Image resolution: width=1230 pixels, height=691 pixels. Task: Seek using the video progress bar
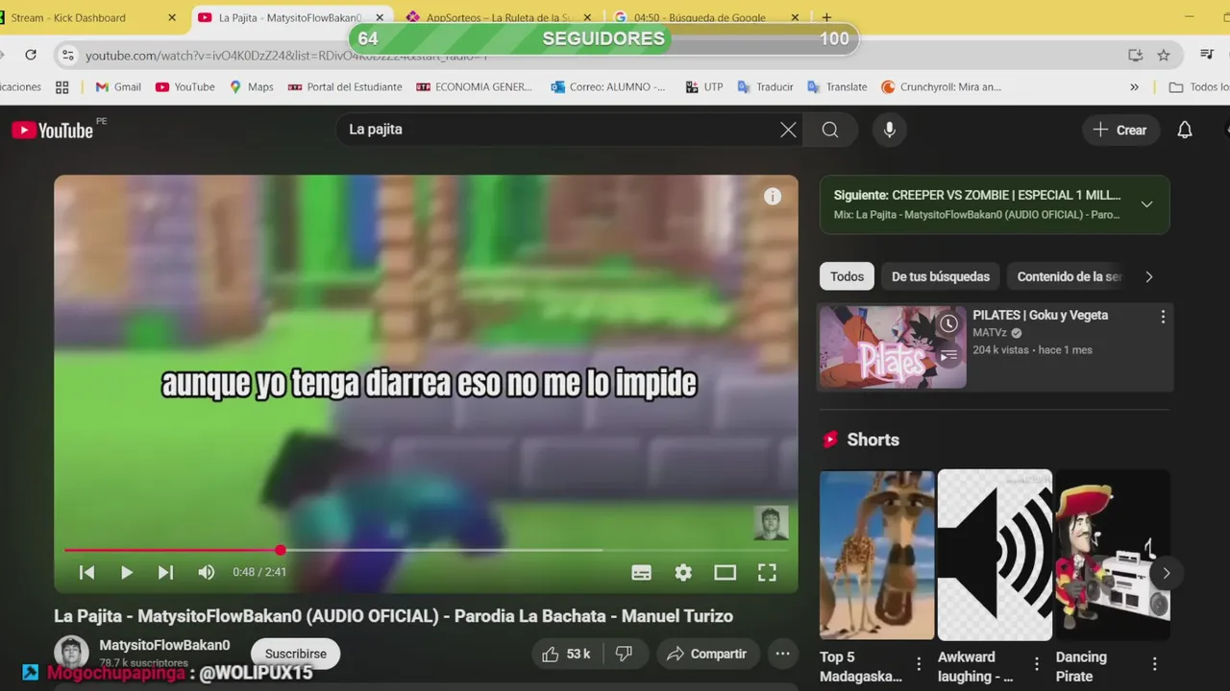[x=426, y=550]
